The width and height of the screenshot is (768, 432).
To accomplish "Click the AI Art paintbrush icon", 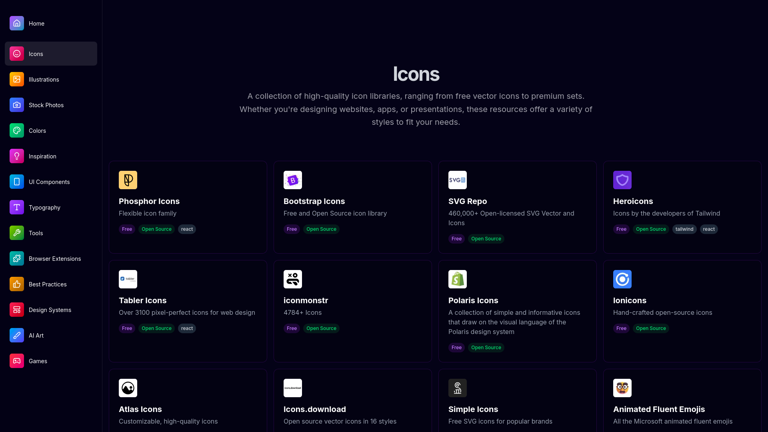I will coord(17,335).
